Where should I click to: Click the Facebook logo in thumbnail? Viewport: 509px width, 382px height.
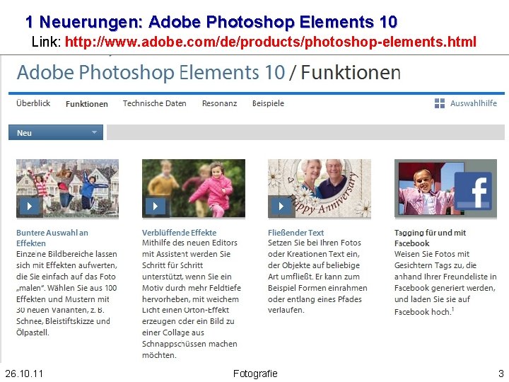tap(473, 191)
